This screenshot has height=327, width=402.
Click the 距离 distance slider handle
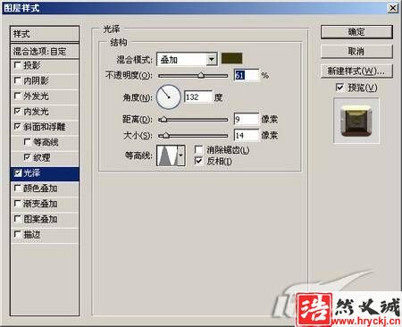pos(163,120)
